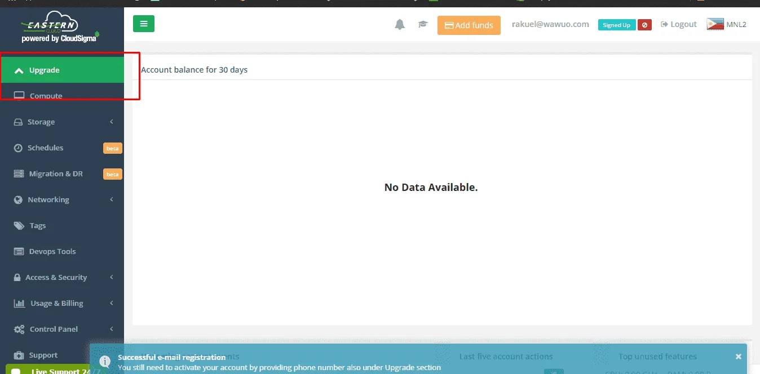Click the Schedules clock icon

point(18,148)
